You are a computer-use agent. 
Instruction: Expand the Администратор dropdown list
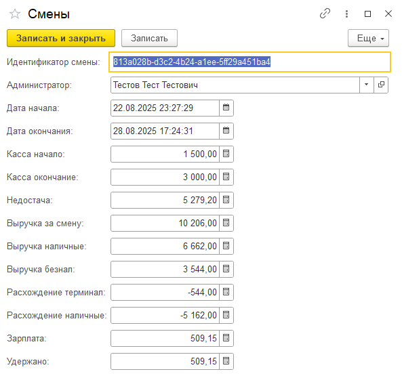[366, 85]
